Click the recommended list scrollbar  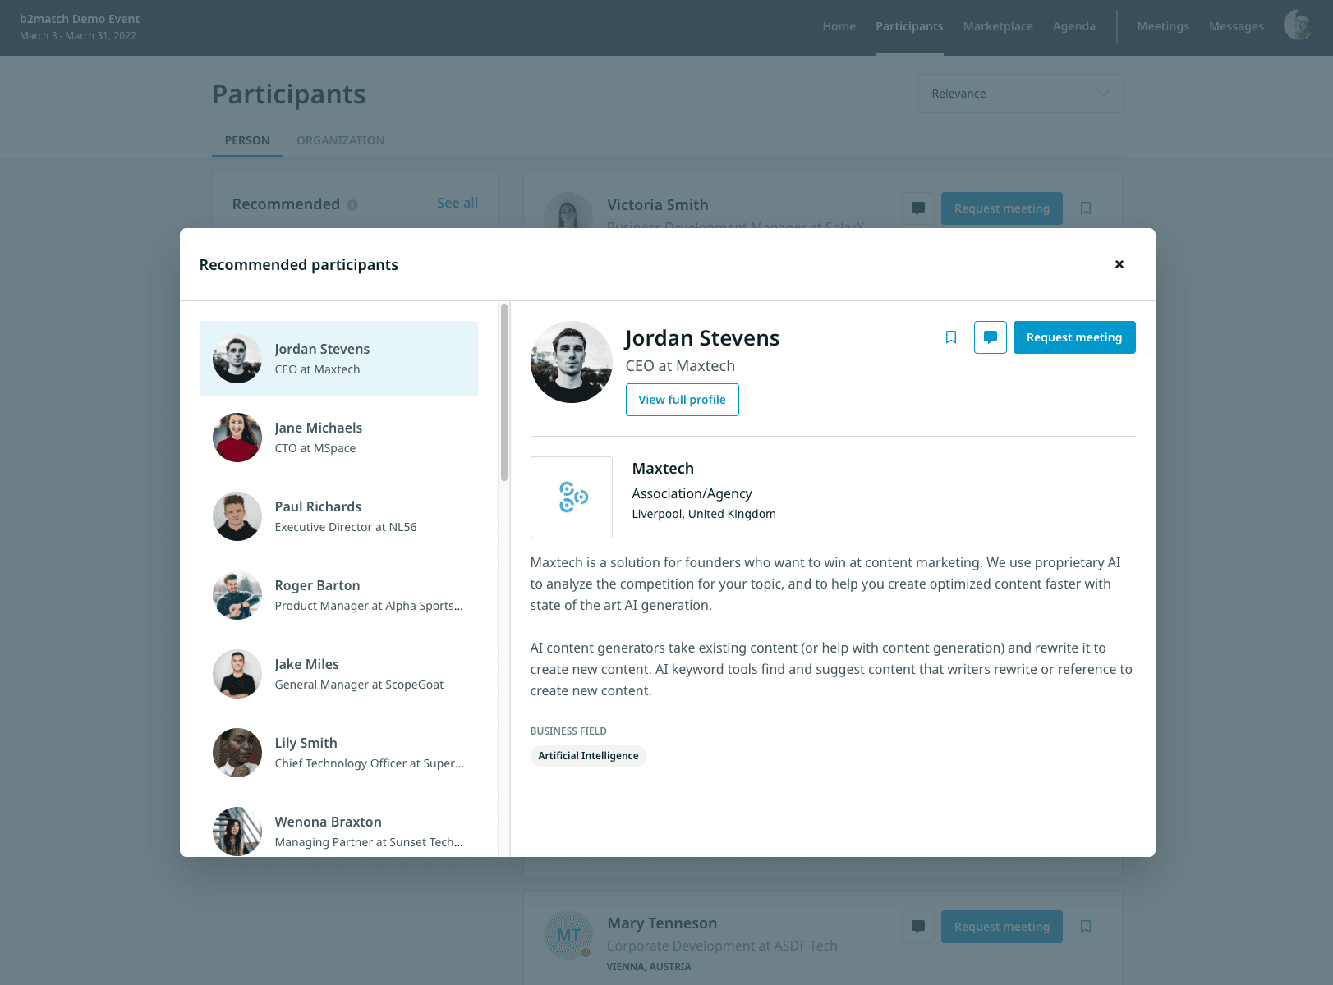[x=504, y=392]
